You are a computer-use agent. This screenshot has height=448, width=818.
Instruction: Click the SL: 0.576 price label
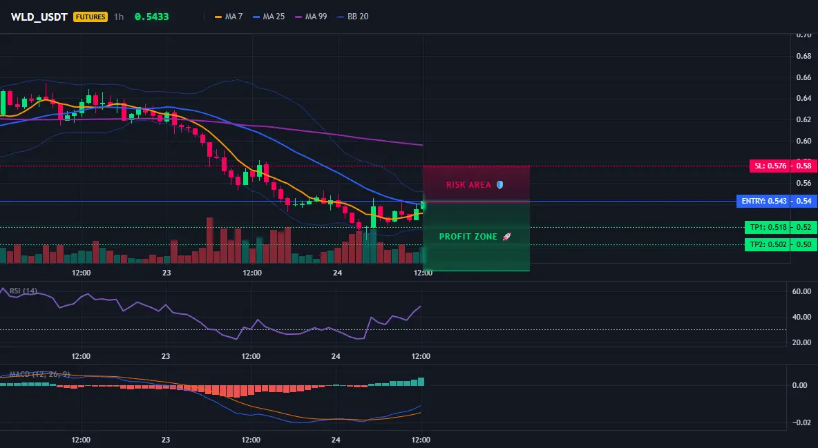point(770,166)
